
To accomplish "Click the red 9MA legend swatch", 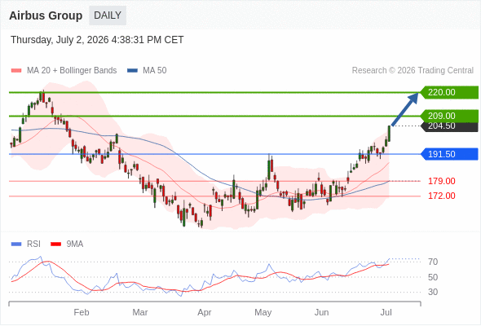I will pyautogui.click(x=55, y=244).
